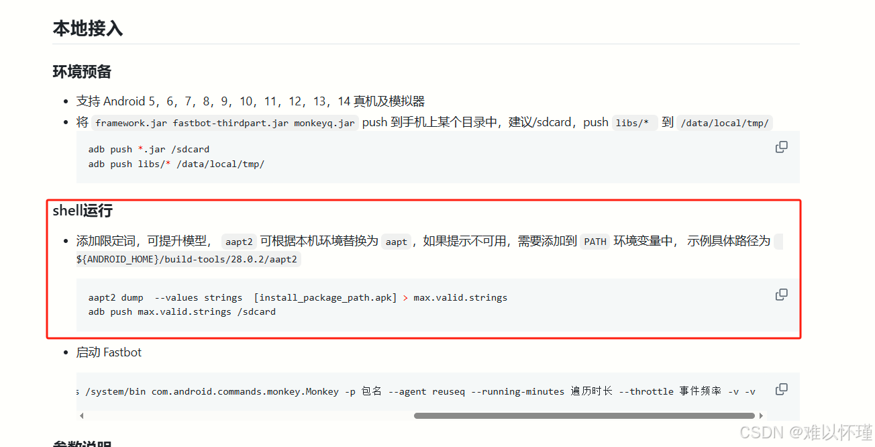Click the framework.jar code span
Image resolution: width=875 pixels, height=447 pixels.
[130, 122]
